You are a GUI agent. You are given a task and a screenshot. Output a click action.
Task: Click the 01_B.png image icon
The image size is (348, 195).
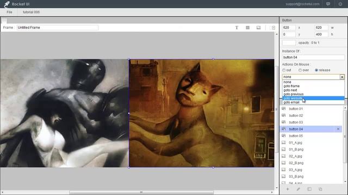point(284,149)
